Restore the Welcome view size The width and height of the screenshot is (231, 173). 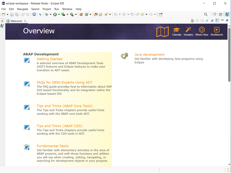tap(227, 20)
